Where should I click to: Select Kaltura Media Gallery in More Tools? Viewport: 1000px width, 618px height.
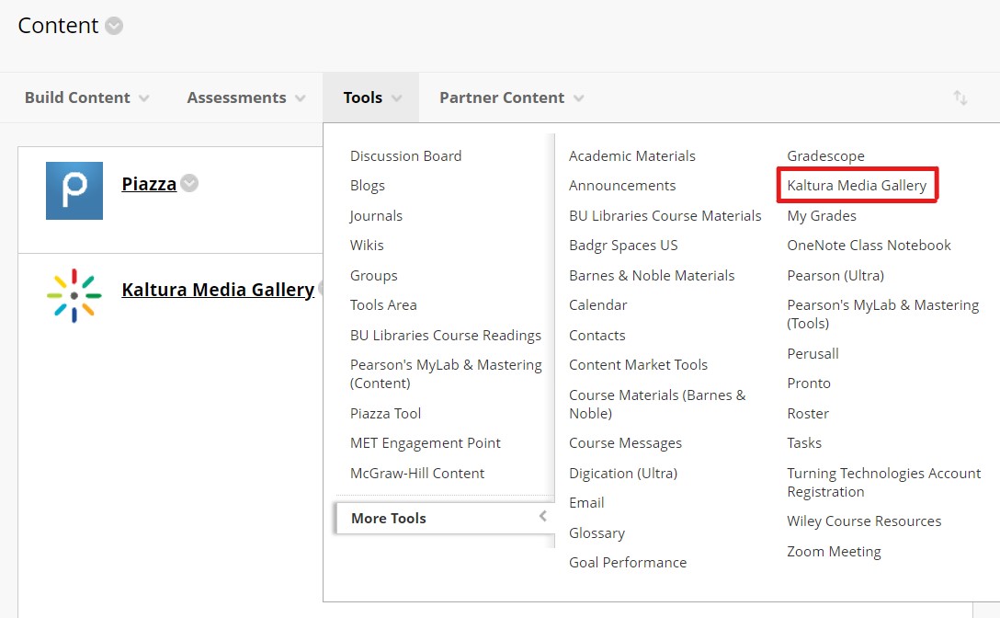(x=857, y=185)
